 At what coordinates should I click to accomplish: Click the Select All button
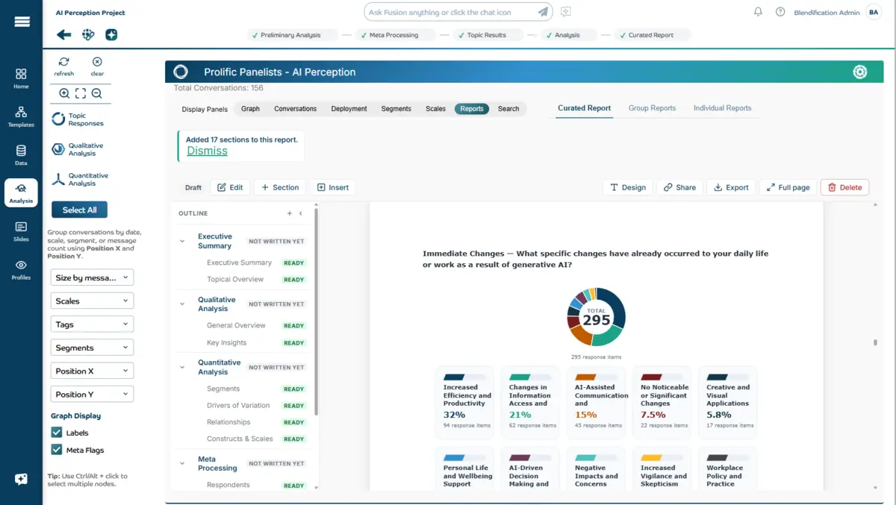point(80,210)
